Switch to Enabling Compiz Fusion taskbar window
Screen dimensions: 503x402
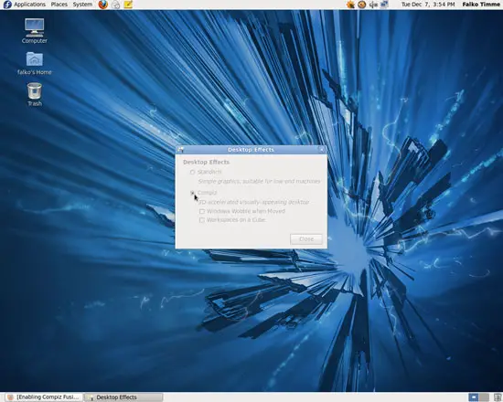click(44, 397)
